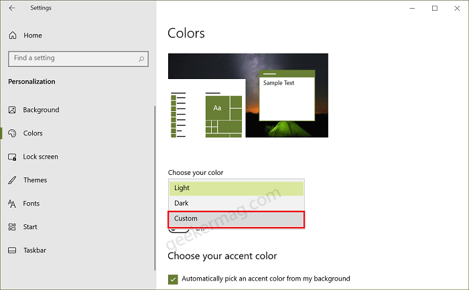Image resolution: width=469 pixels, height=290 pixels.
Task: Choose Custom in color dropdown
Action: point(237,219)
